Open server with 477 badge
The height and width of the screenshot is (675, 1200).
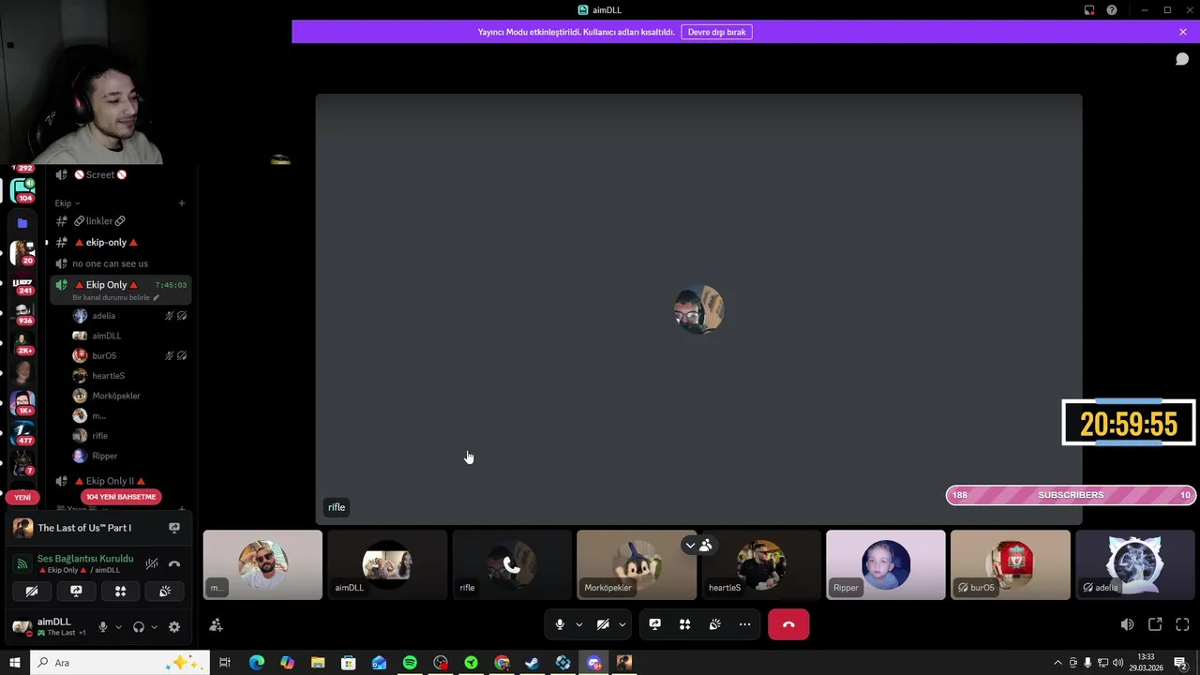[22, 433]
